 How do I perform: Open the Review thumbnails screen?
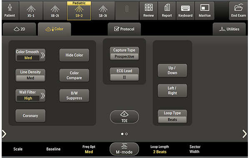tap(148, 11)
